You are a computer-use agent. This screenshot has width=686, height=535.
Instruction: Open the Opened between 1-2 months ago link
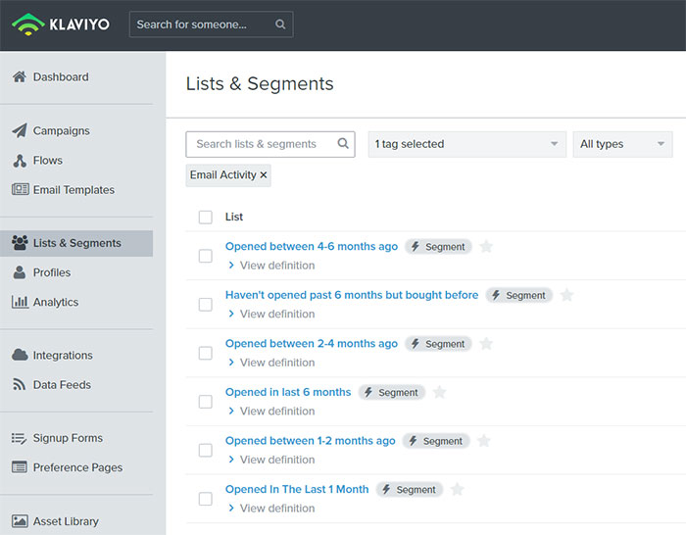(311, 441)
